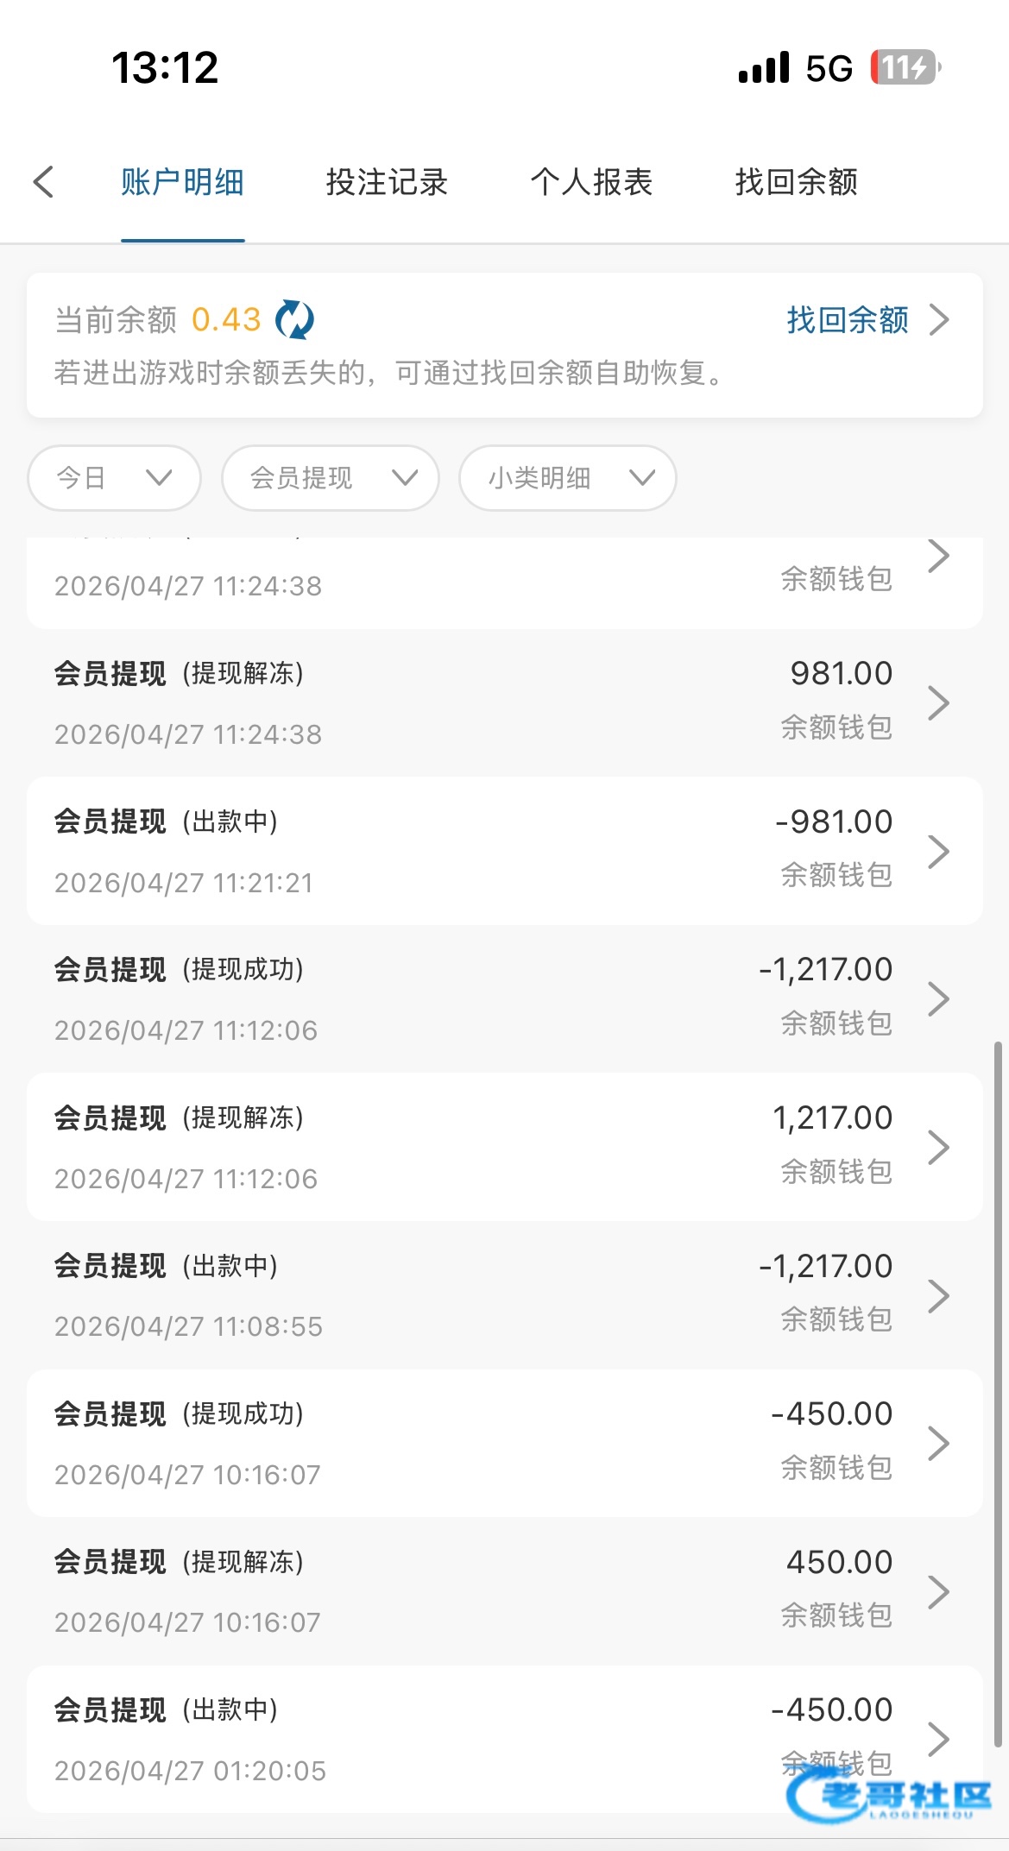Screen dimensions: 1009x1851
Task: Open details arrow for 981.00 提现解冻 record
Action: tap(939, 702)
